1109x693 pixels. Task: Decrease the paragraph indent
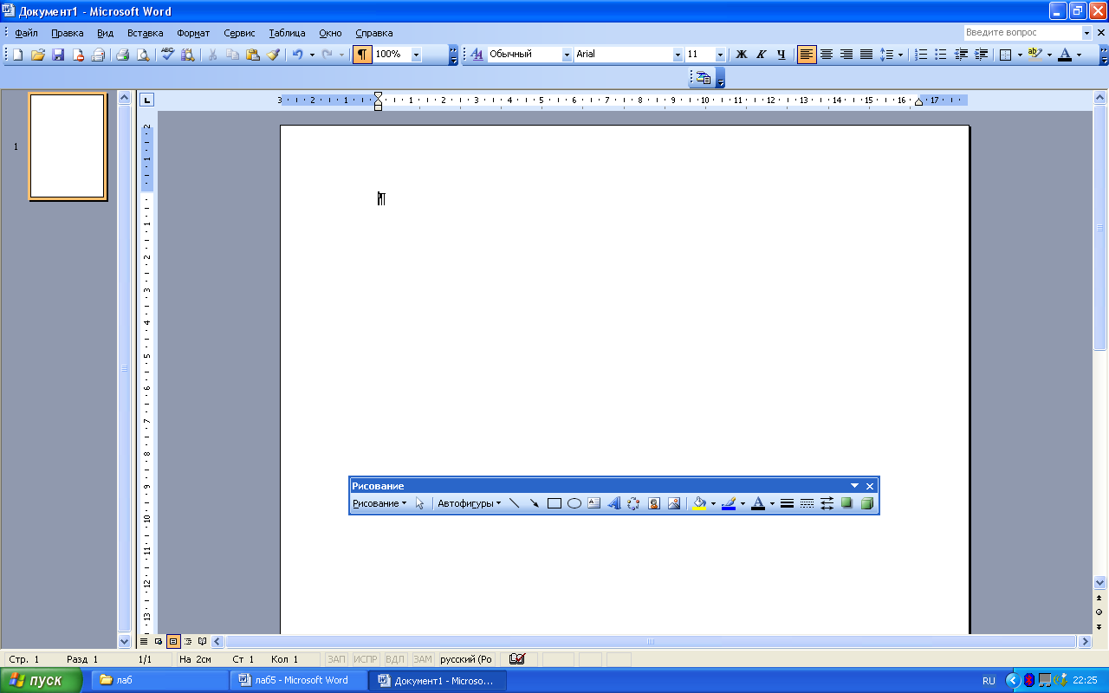point(961,55)
